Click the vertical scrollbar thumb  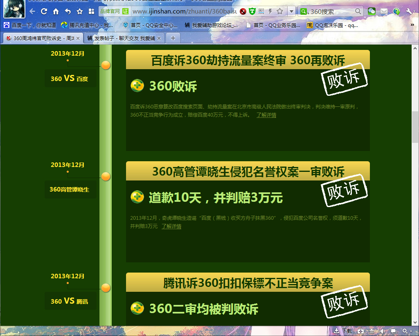[415, 127]
